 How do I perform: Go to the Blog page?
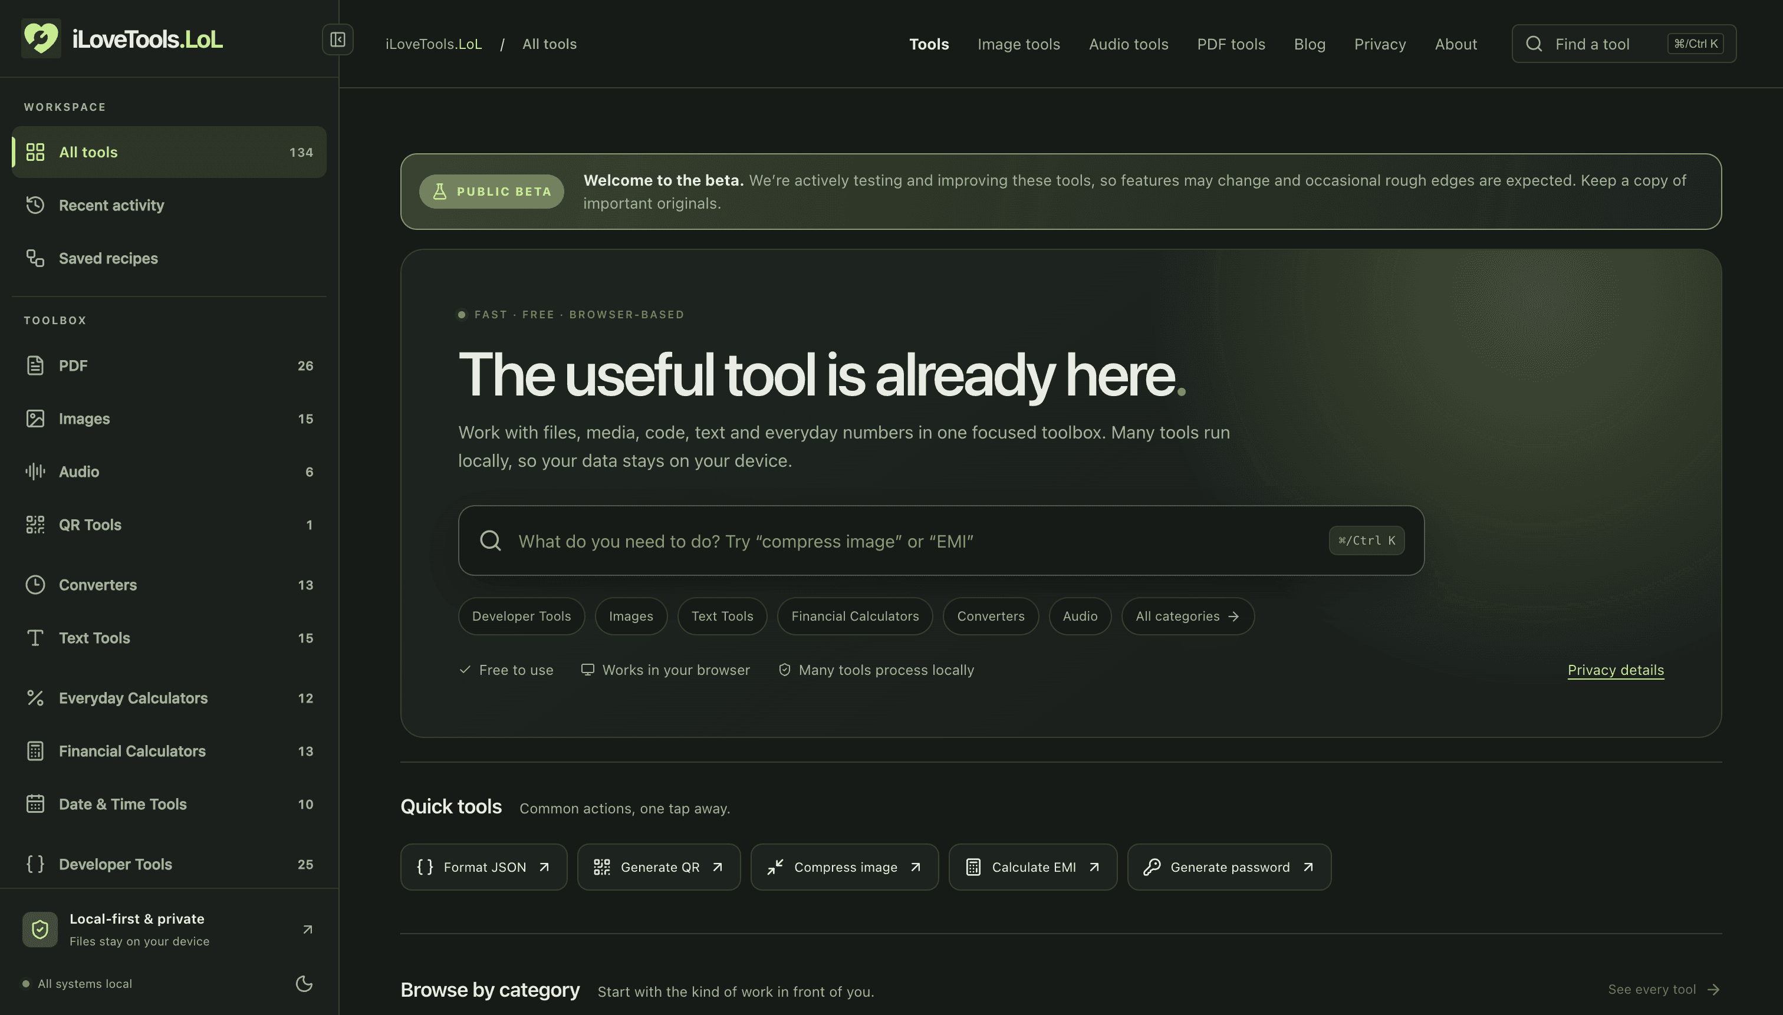tap(1310, 44)
